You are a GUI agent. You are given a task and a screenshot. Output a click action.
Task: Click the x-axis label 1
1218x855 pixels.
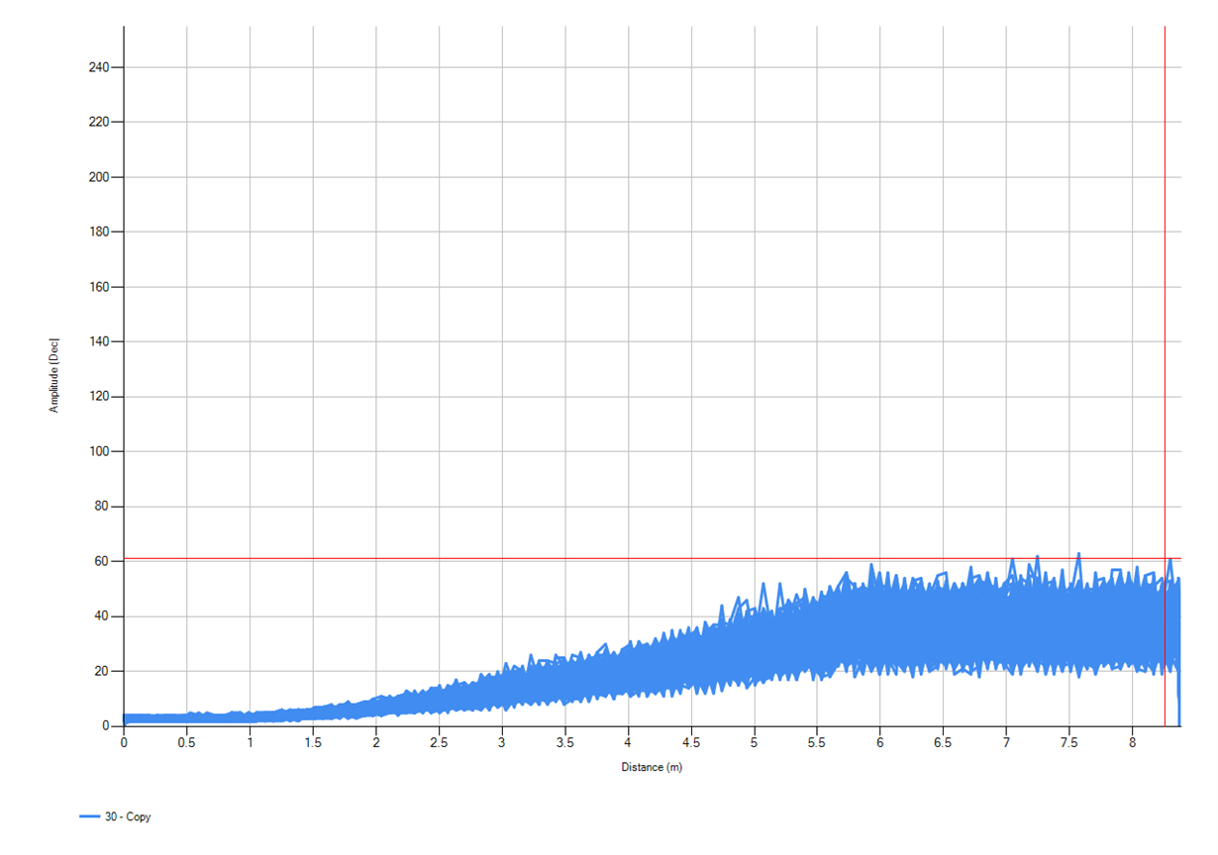[x=250, y=740]
